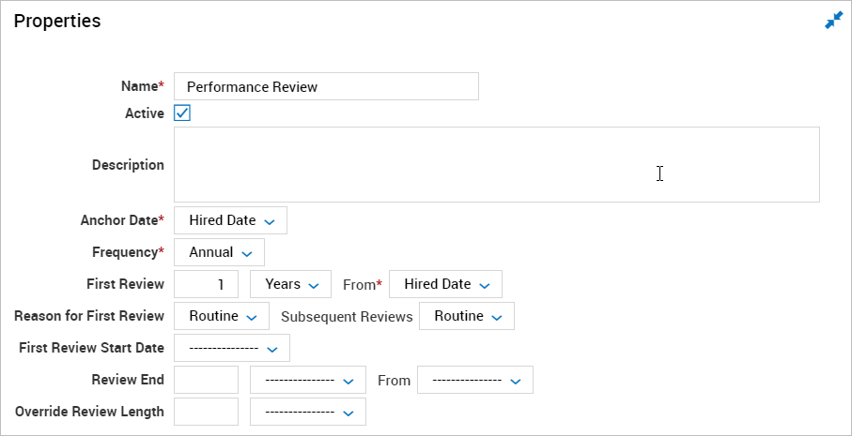Click the First Review number field
852x436 pixels.
pyautogui.click(x=206, y=284)
